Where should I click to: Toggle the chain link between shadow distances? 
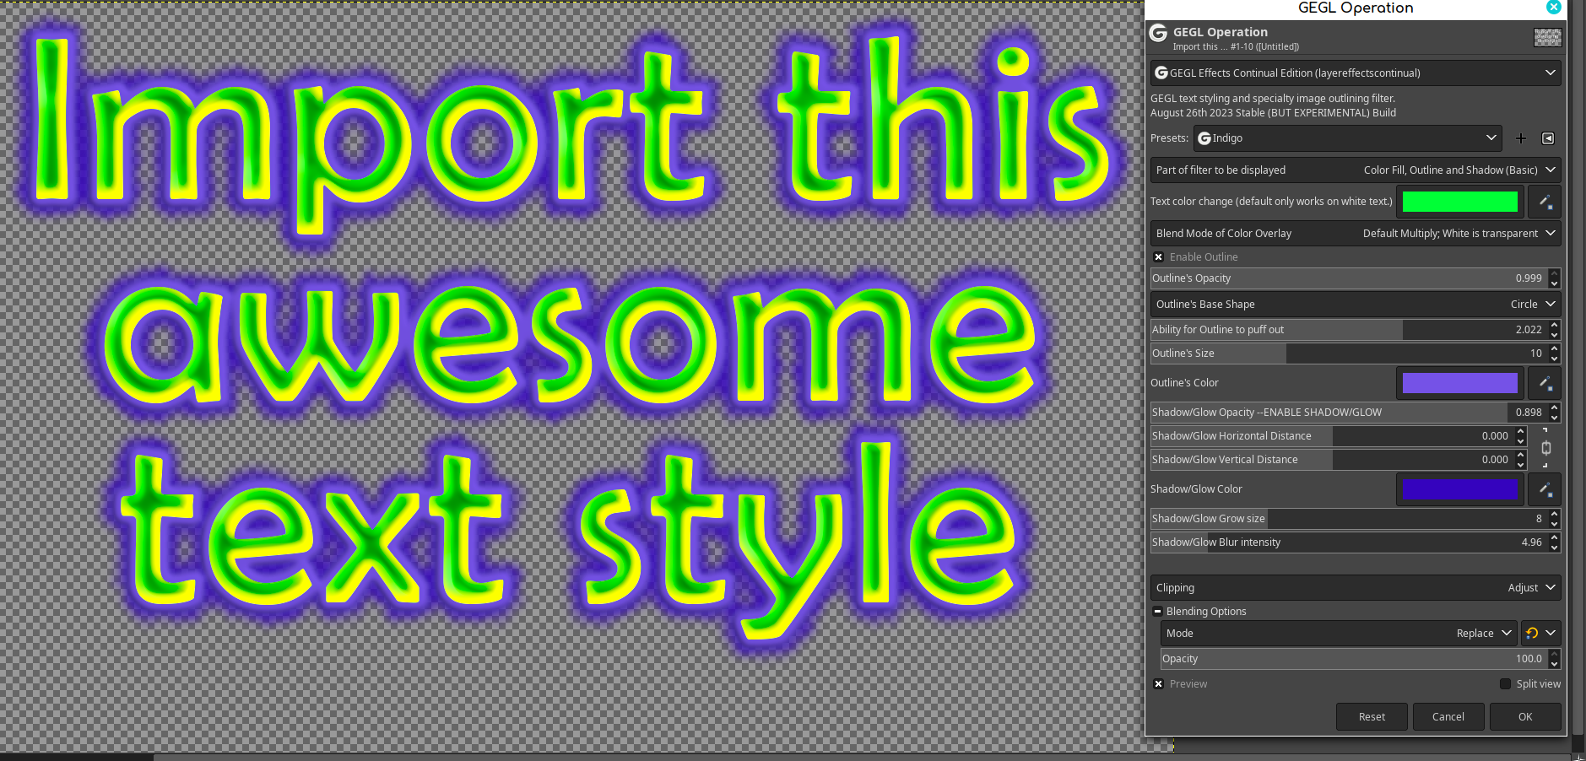click(x=1545, y=448)
